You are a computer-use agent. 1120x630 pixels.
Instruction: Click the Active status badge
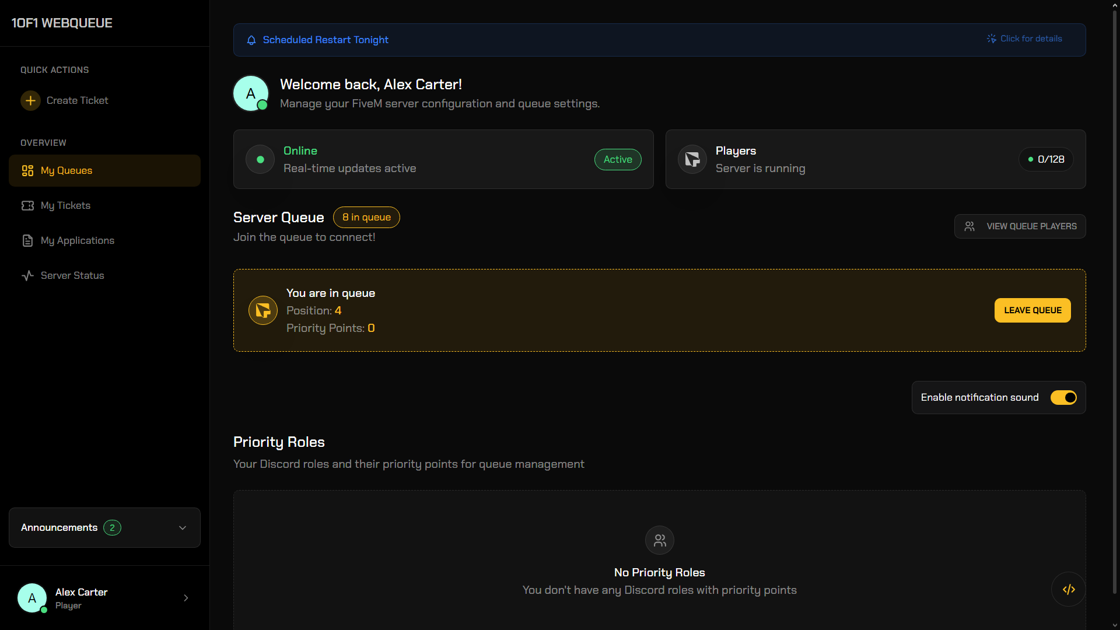618,159
